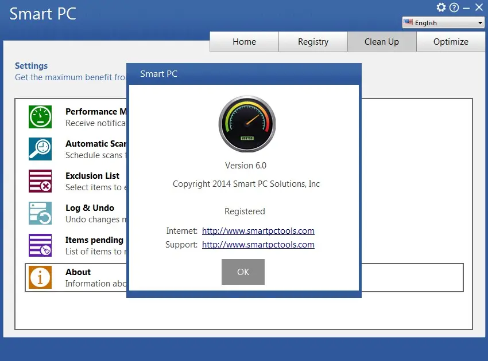
Task: Open the Support smartpctools.com link
Action: [x=258, y=245]
